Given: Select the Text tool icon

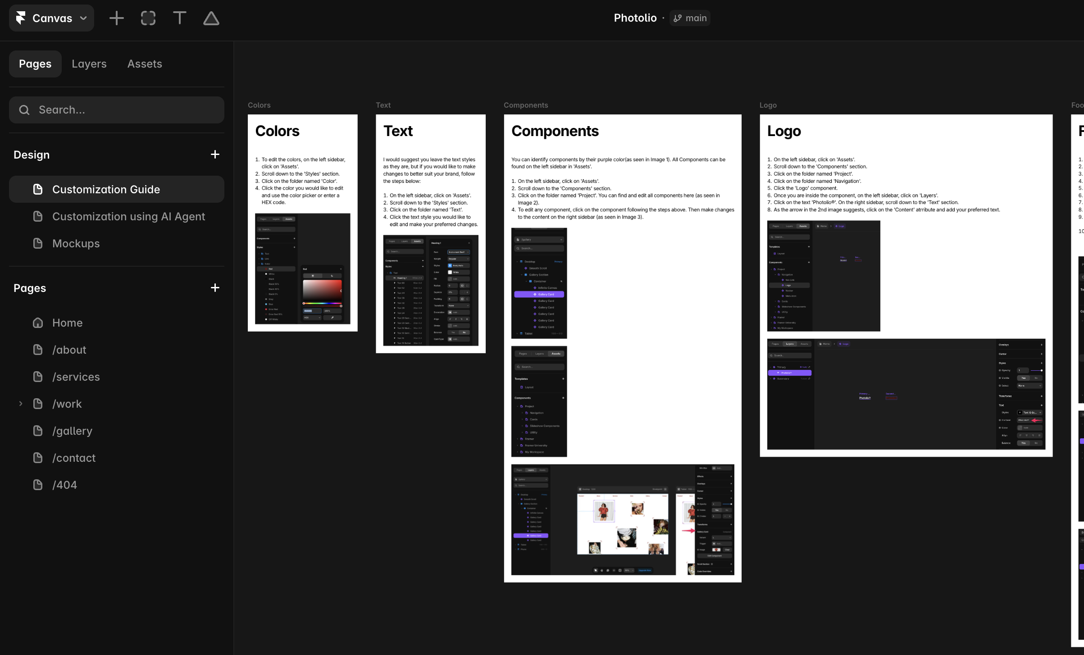Looking at the screenshot, I should click(x=179, y=18).
